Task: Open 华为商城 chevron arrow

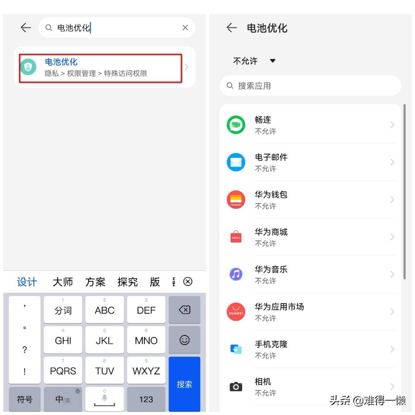Action: coord(392,237)
